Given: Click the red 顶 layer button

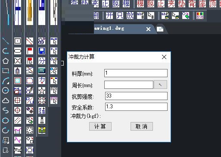Looking at the screenshot, I should 213,4.
